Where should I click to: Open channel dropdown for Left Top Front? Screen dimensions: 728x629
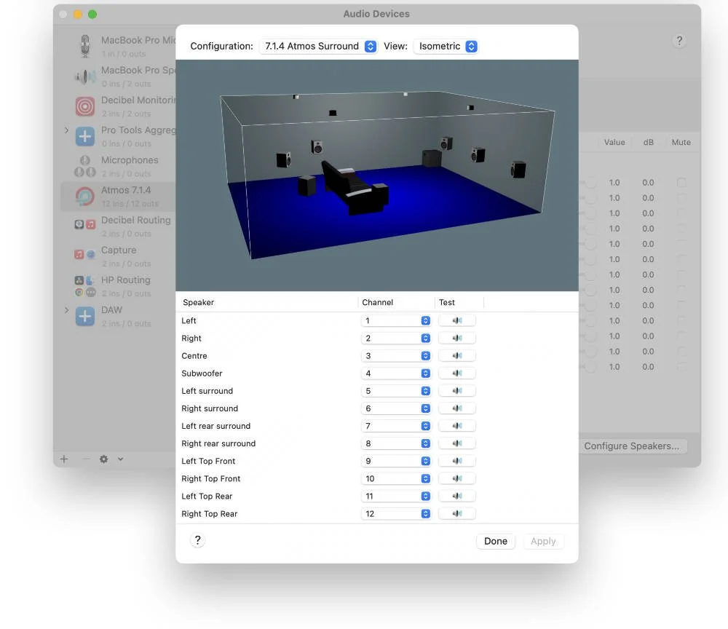click(x=396, y=462)
